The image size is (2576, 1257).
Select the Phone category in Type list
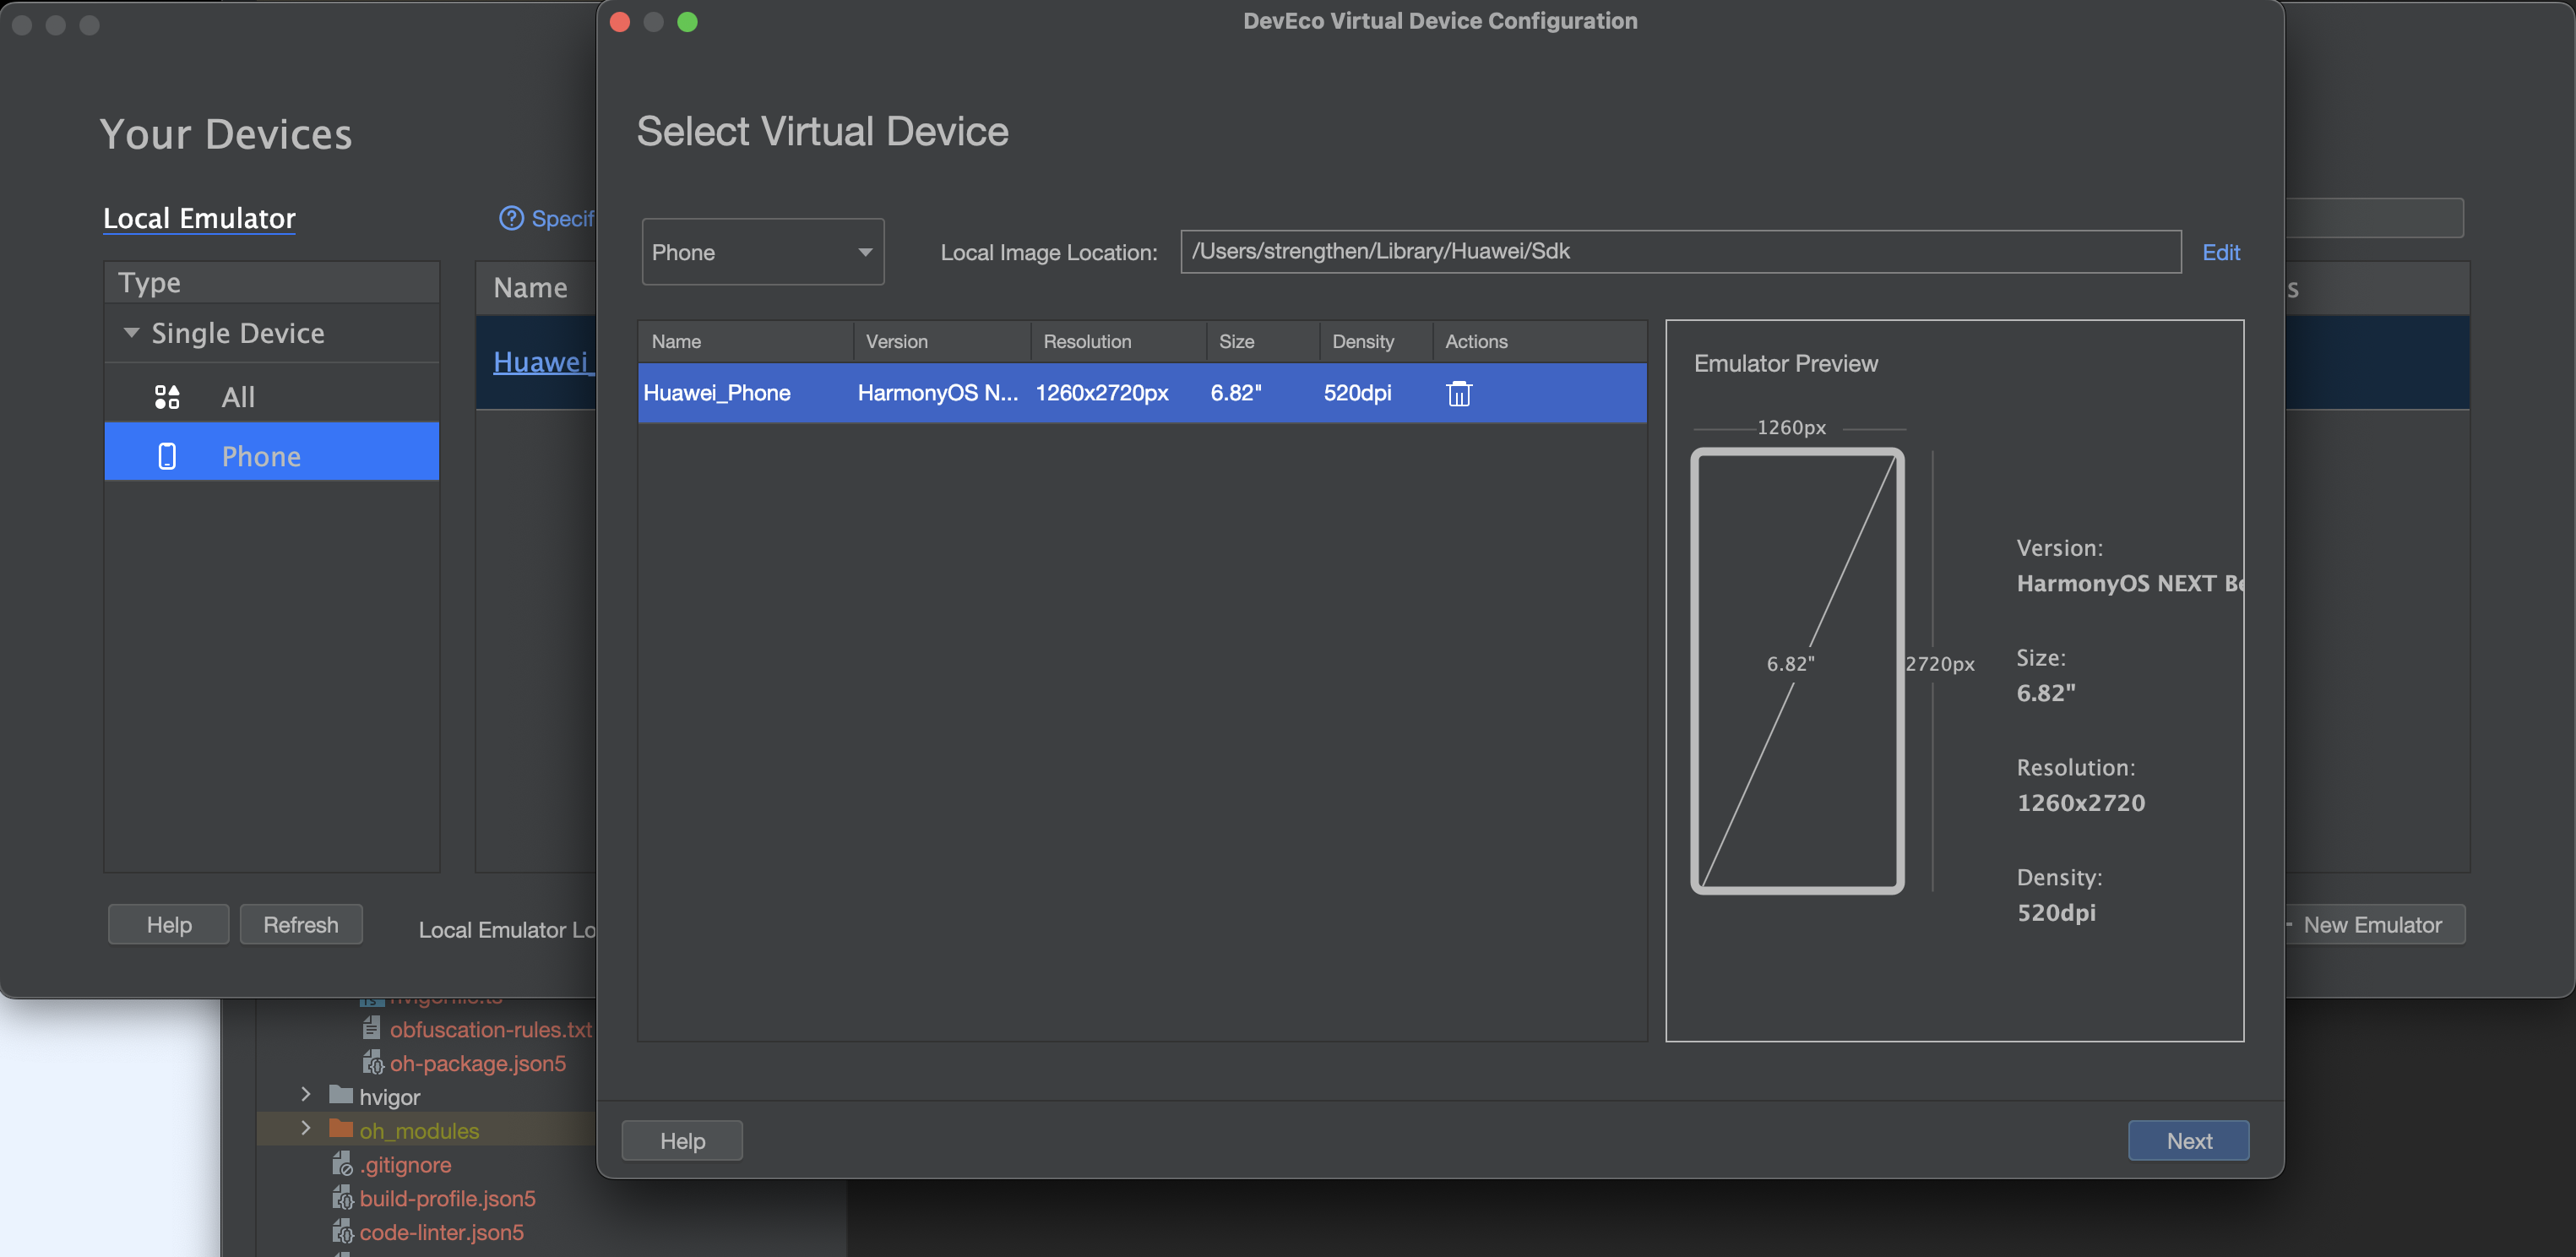pos(260,456)
